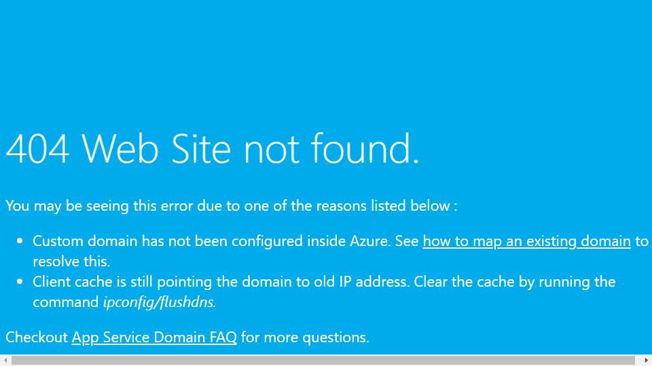The image size is (652, 366).
Task: Click the italic ipconfig/flushdns command text
Action: 160,302
